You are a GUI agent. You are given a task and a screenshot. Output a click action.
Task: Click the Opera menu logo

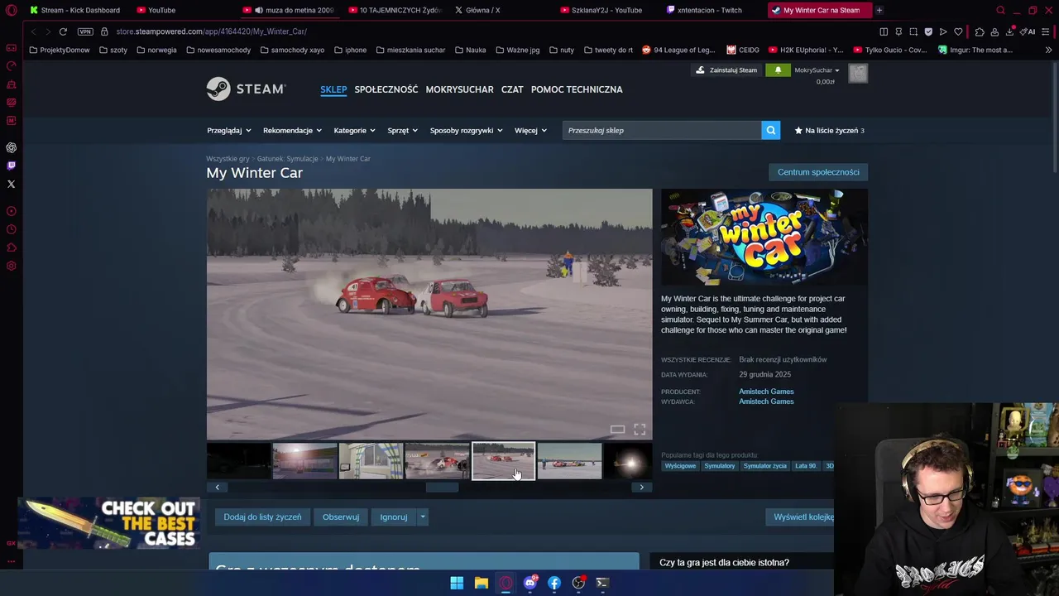click(x=11, y=10)
